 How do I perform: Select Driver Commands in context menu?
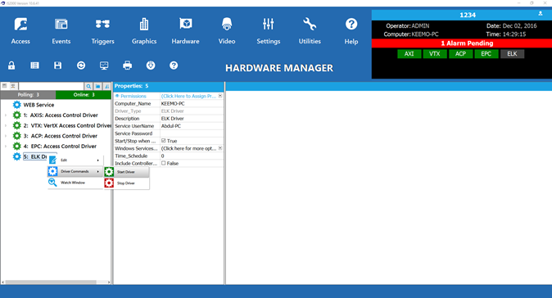[x=75, y=171]
